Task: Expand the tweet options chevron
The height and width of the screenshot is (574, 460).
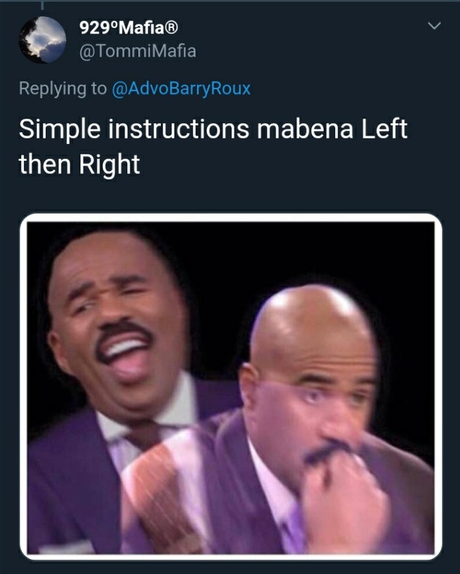Action: click(x=434, y=26)
